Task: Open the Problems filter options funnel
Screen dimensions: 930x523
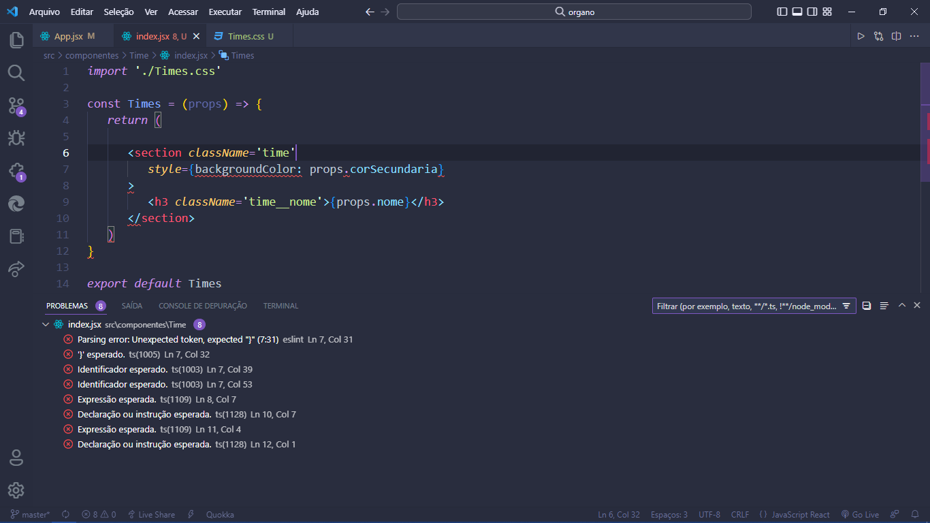Action: [846, 306]
